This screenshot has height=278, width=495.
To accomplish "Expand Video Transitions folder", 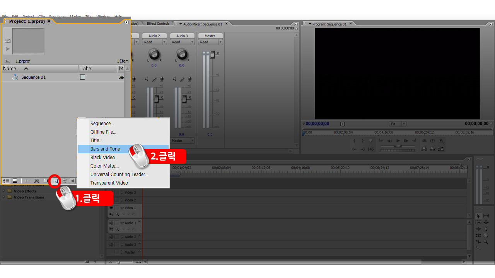I will tap(4, 197).
